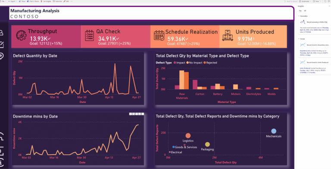Click the tallest Raw Materials No Impact bar
Viewport: 331px width, 169px height.
pyautogui.click(x=182, y=80)
